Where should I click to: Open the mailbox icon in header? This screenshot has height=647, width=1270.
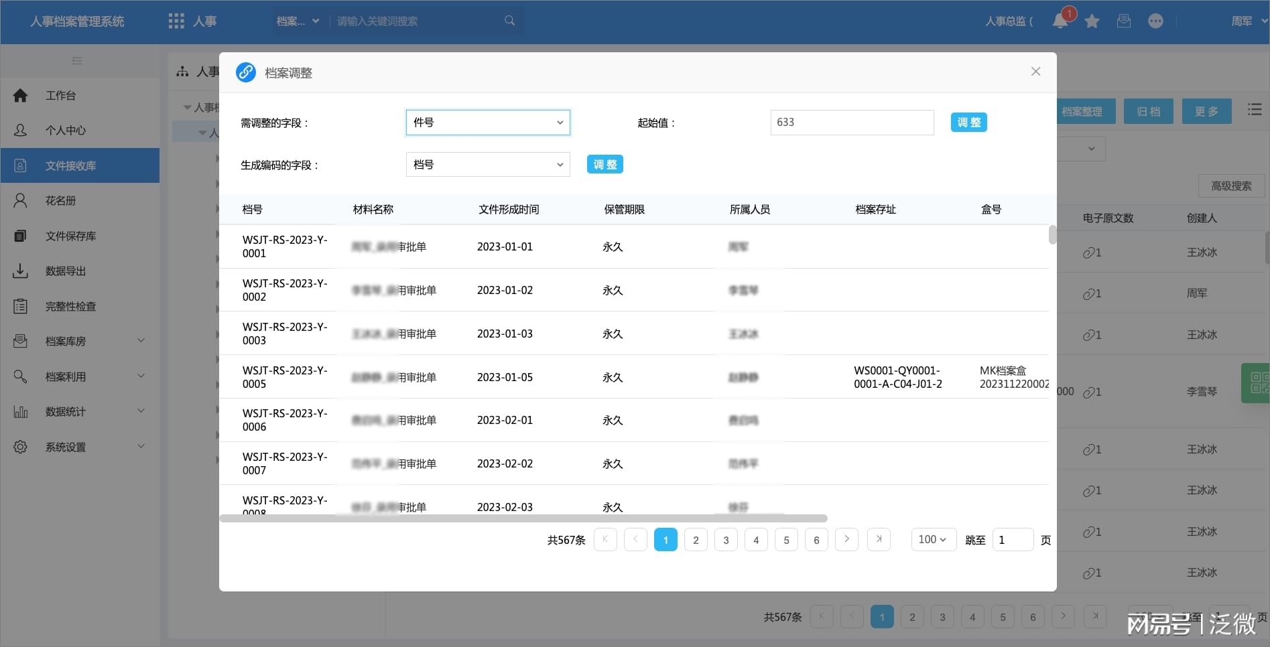1124,21
